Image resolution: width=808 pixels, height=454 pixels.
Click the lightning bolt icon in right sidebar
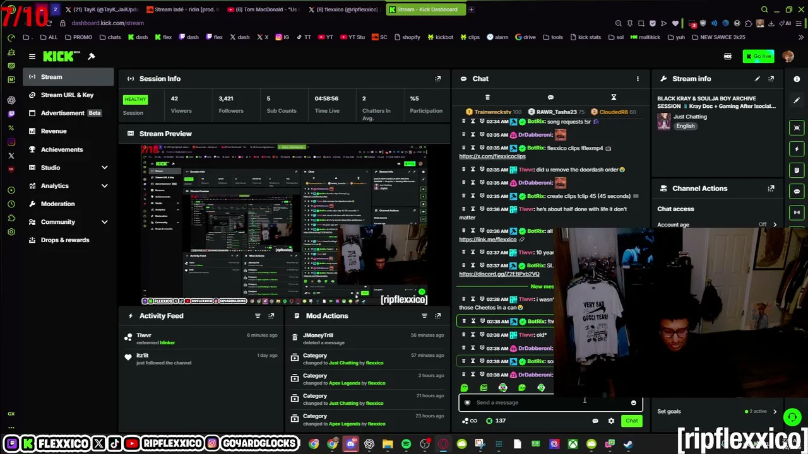pos(797,149)
